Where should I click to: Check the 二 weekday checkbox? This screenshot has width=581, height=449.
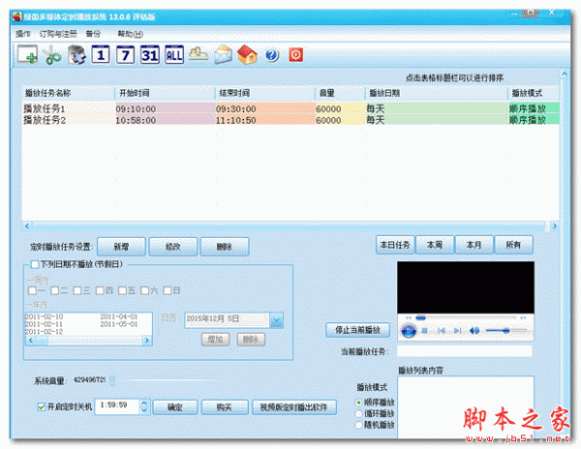pos(55,290)
